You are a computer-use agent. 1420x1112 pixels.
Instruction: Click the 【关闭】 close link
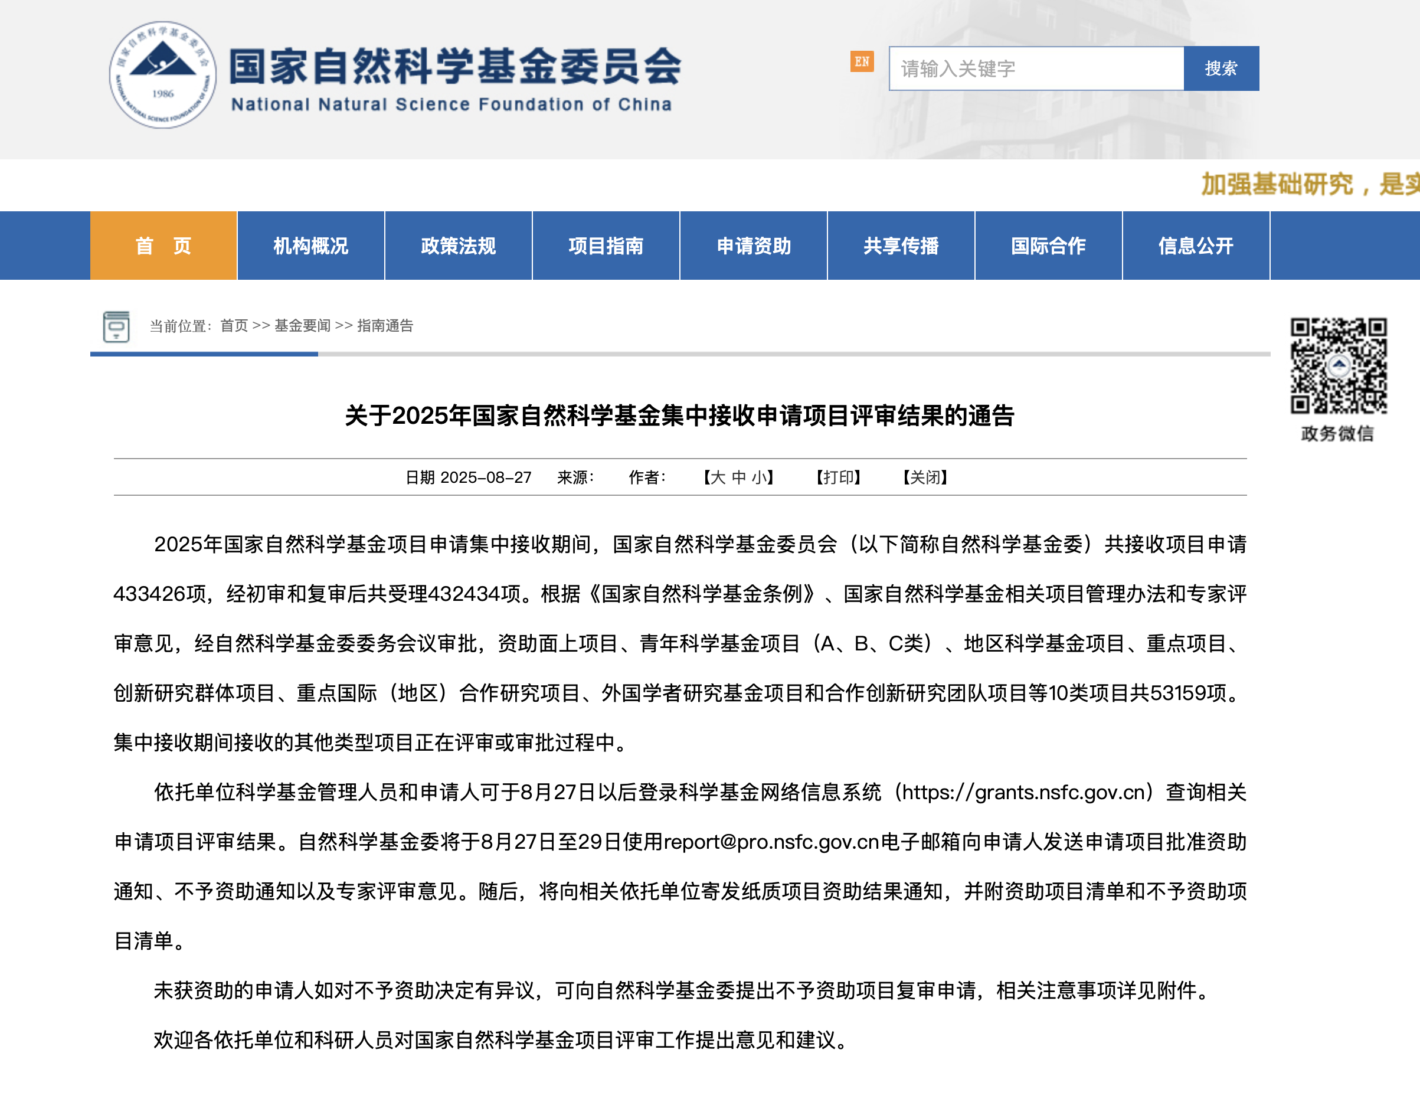[925, 477]
